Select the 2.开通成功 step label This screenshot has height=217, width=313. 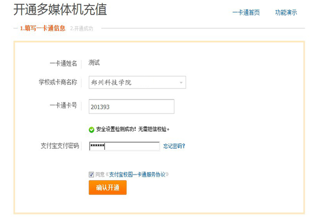click(x=81, y=28)
